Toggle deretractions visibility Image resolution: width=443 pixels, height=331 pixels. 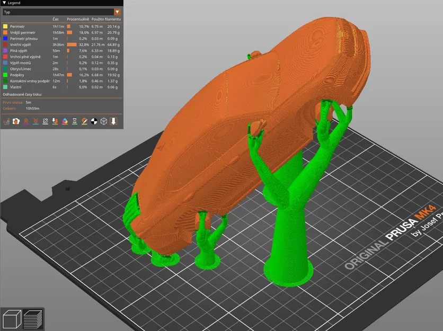pos(36,121)
